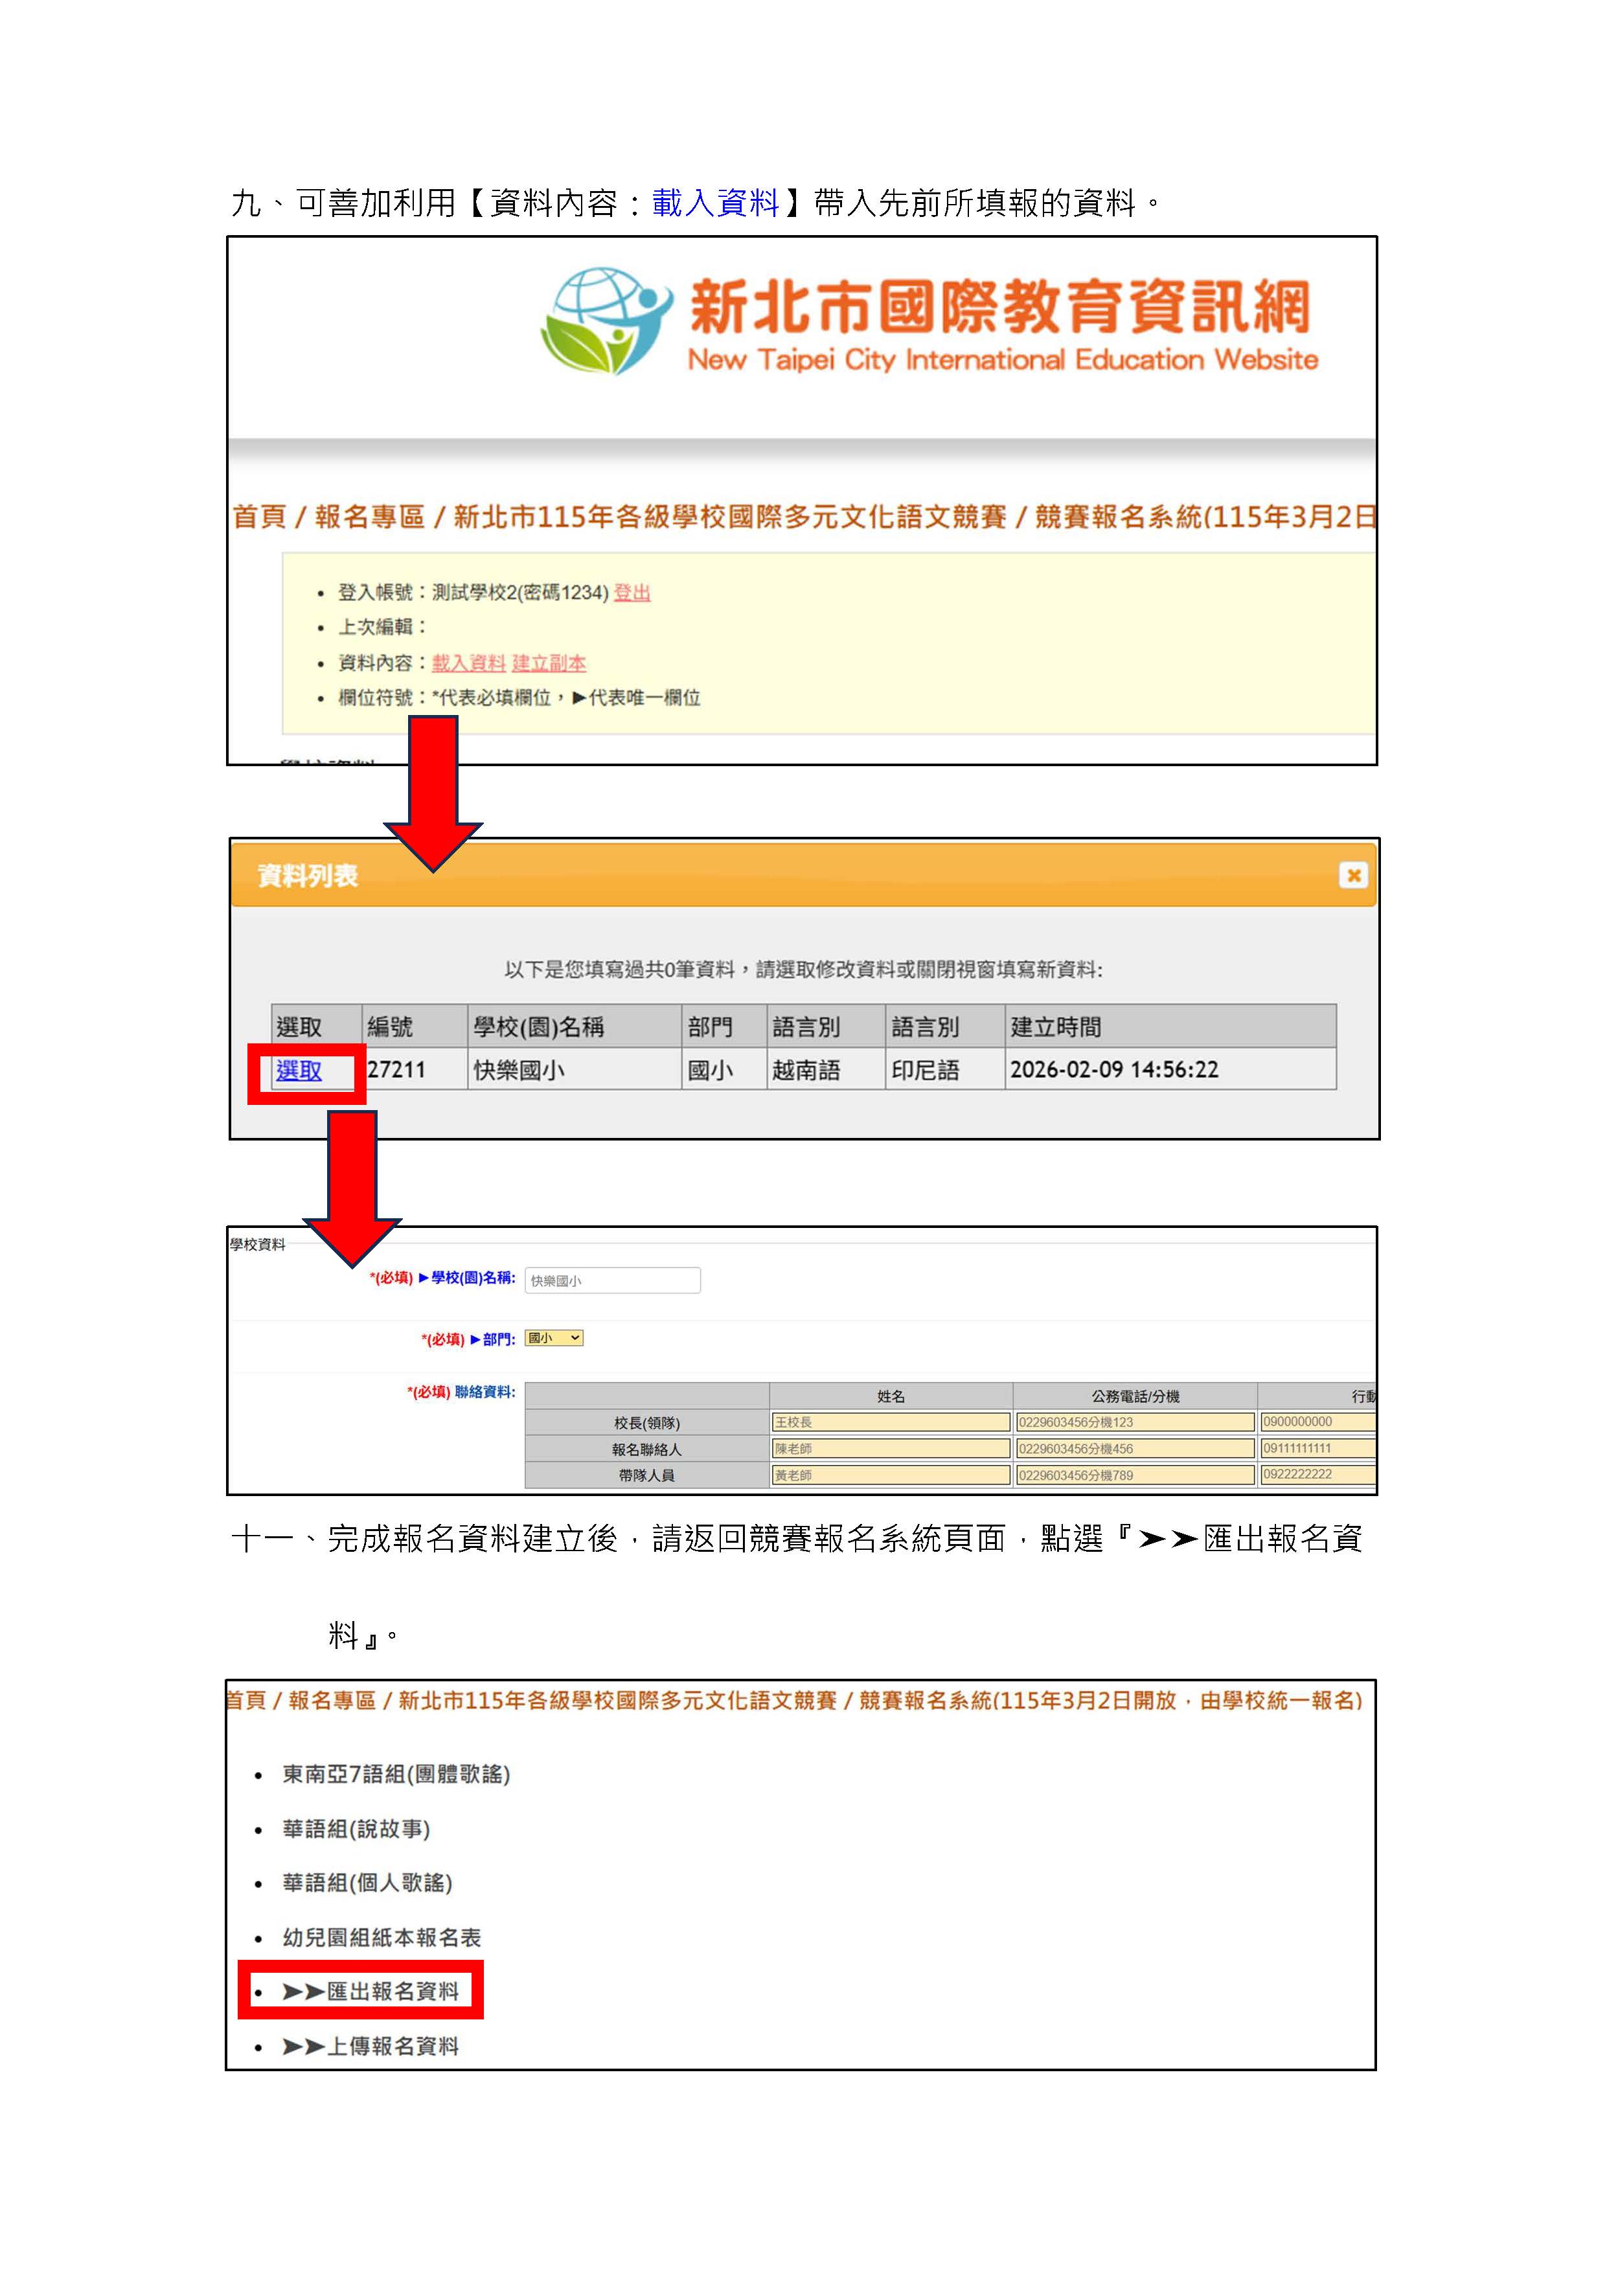Close the 資料列表 dialog with X
Screen dimensions: 1607x2272
tap(1352, 875)
